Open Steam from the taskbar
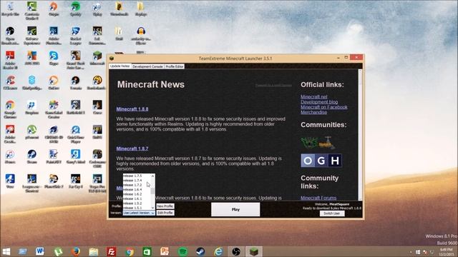The height and width of the screenshot is (257, 458). click(x=200, y=251)
